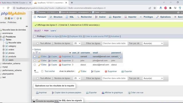Click the media control icon in toolbar
Screen dimensions: 183x103
click(x=175, y=8)
